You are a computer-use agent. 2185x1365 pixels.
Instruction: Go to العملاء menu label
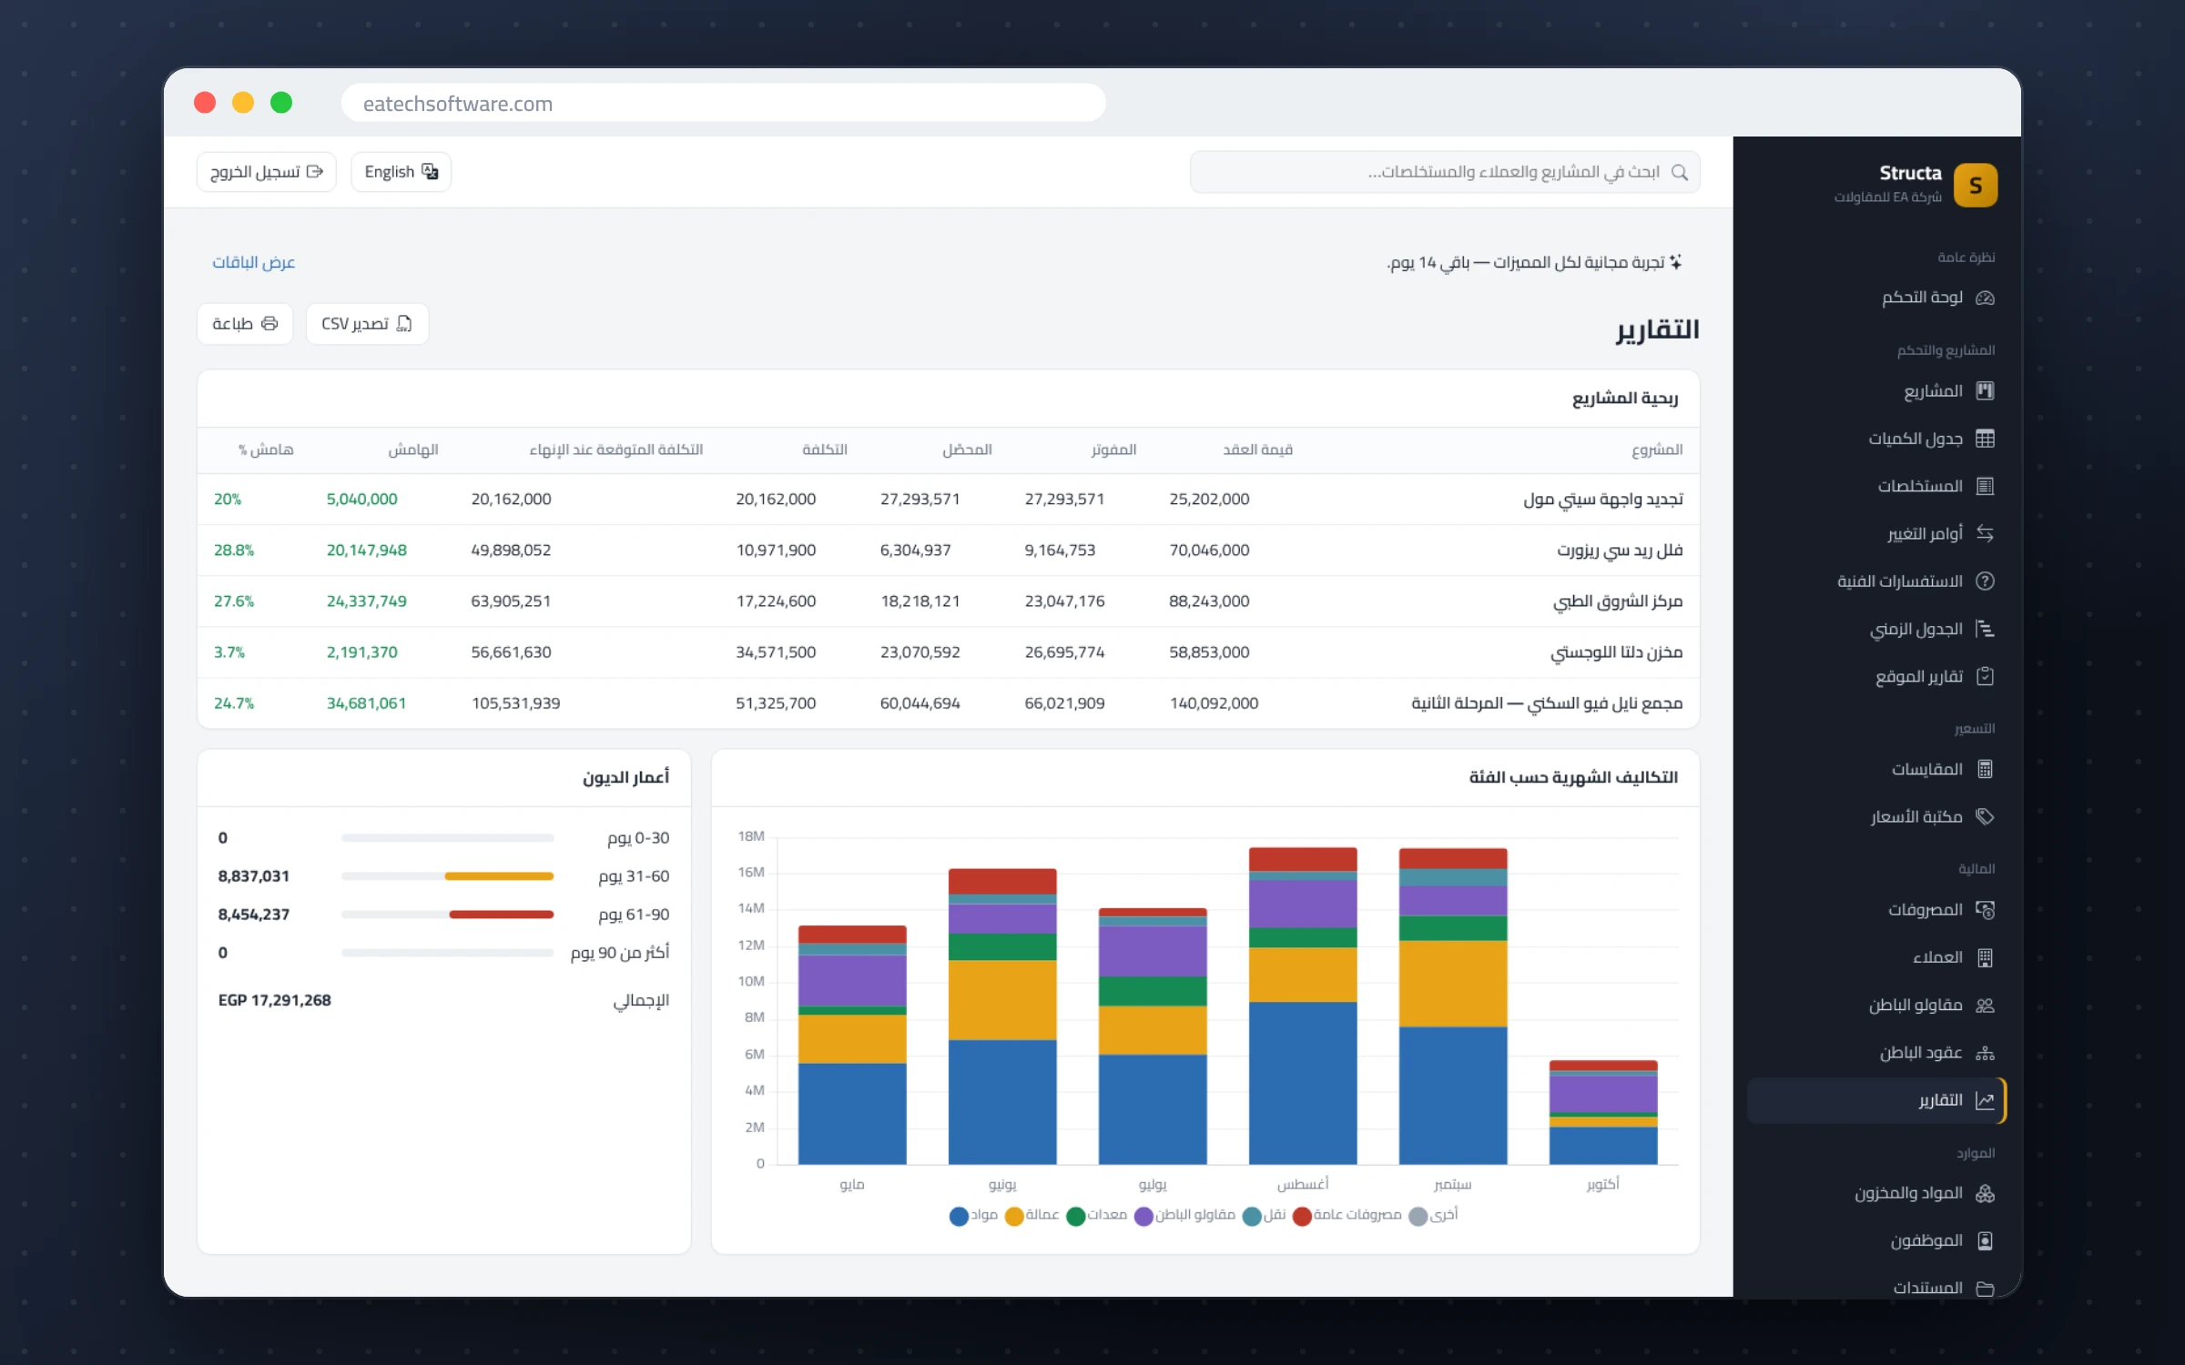[1937, 957]
